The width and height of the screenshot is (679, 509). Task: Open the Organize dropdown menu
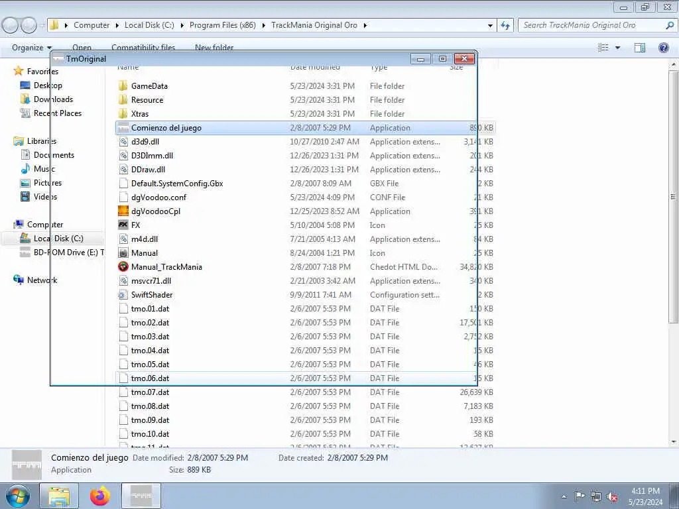(32, 48)
